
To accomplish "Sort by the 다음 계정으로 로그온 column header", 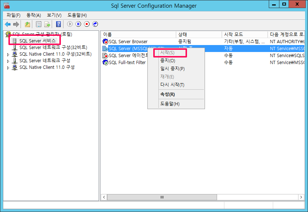I will 286,34.
